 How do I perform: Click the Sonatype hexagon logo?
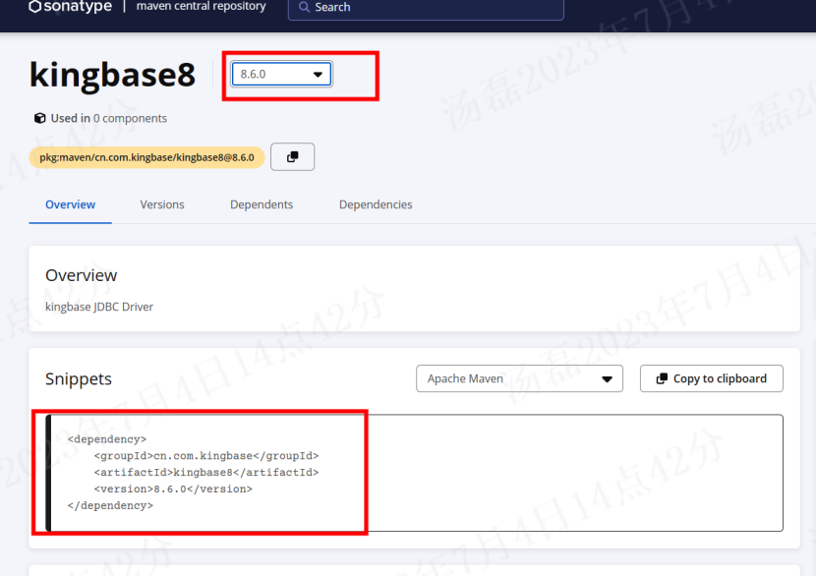(x=34, y=6)
